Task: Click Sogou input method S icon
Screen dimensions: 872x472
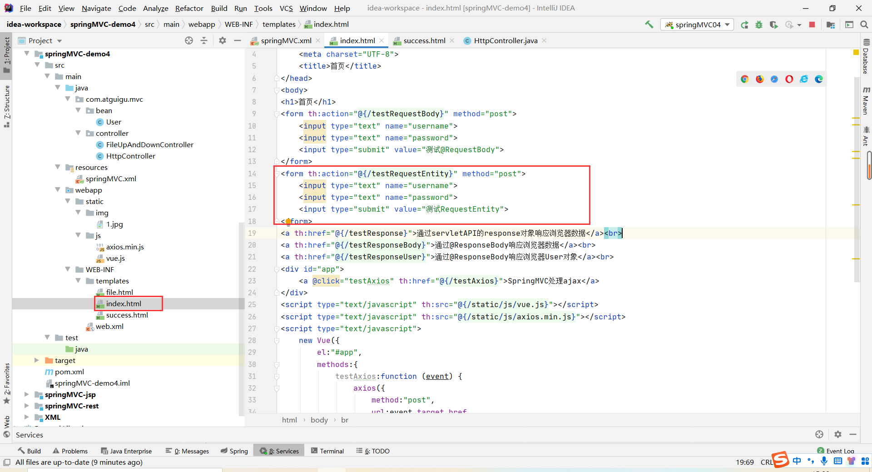Action: click(780, 459)
